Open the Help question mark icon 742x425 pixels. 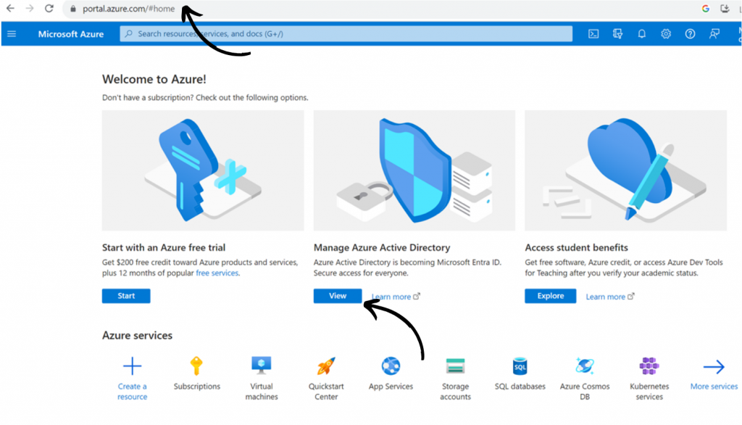(690, 33)
